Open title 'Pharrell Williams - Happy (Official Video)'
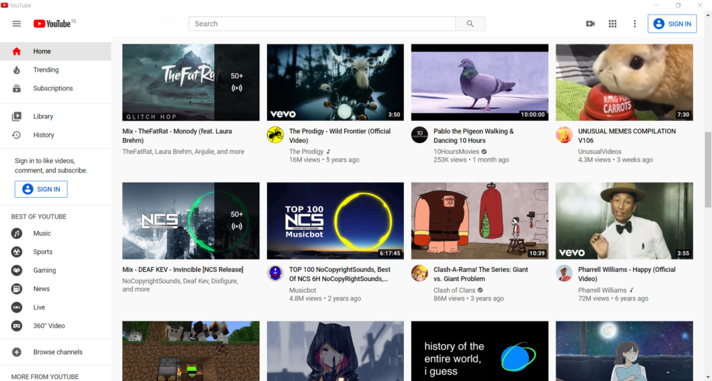712x381 pixels. click(x=626, y=274)
